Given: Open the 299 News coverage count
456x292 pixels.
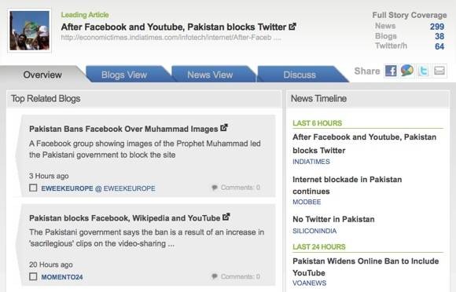Looking at the screenshot, I should coord(437,27).
